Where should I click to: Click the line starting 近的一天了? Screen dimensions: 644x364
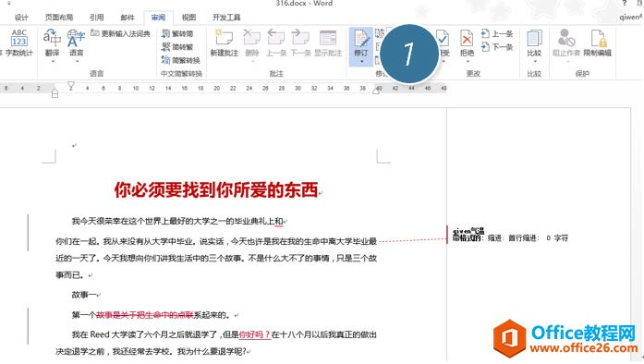click(216, 259)
